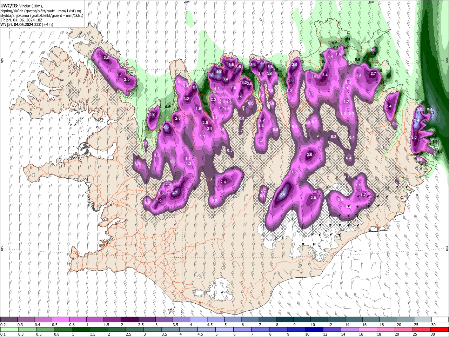The image size is (449, 337).
Task: Pick lavender lower swatch between 14 and 16
Action: pos(349,329)
